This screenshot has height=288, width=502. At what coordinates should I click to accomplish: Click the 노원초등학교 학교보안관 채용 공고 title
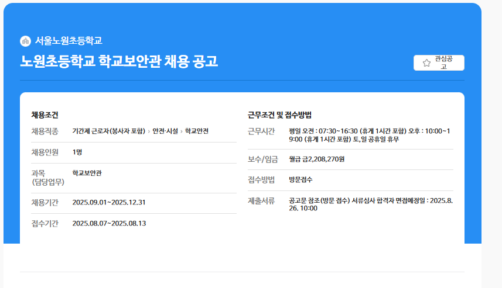[119, 61]
